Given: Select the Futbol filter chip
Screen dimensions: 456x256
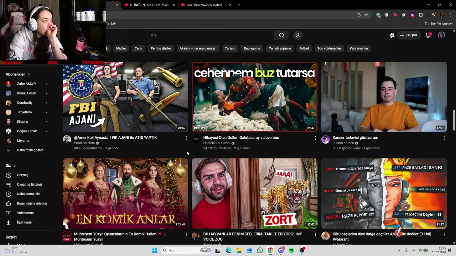Looking at the screenshot, I should coord(304,48).
